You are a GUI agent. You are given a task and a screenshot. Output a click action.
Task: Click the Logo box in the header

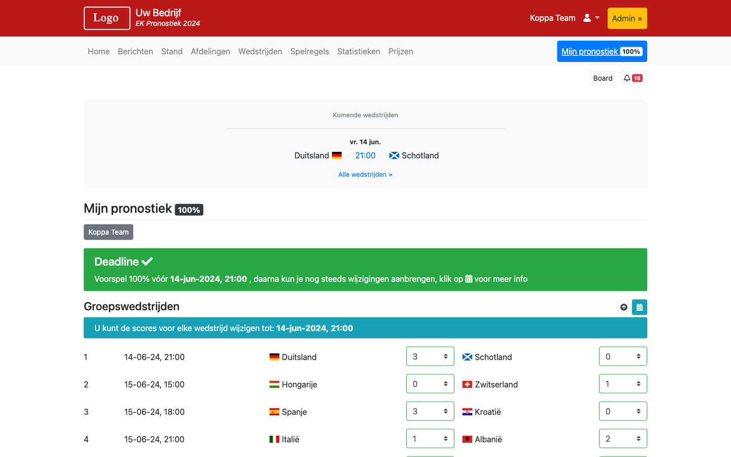(x=107, y=18)
